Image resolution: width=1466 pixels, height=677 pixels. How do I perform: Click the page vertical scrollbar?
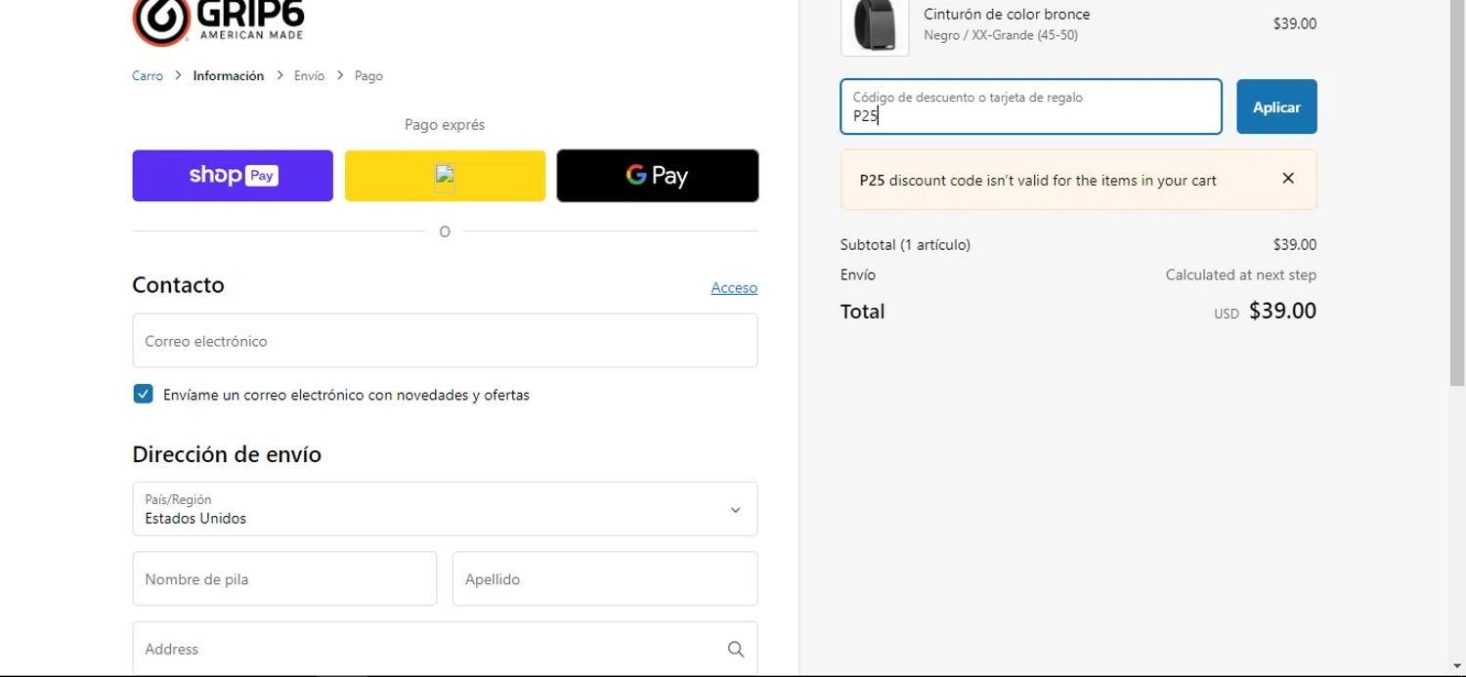pos(1456,195)
